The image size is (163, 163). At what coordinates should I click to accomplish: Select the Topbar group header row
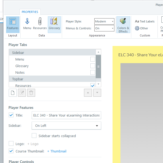[x=52, y=79]
